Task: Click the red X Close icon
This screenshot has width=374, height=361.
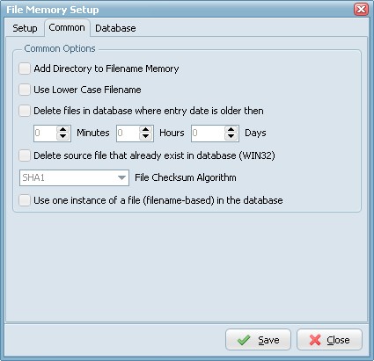Action: [315, 340]
